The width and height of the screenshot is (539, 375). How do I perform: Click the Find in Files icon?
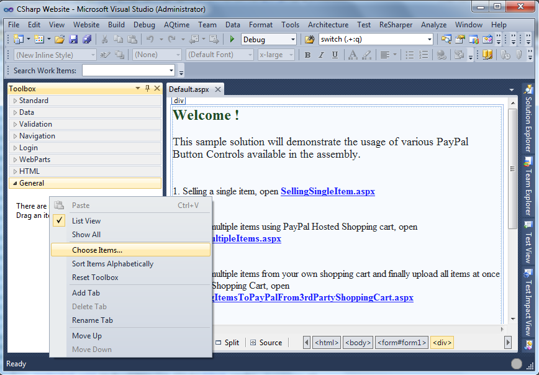[310, 39]
